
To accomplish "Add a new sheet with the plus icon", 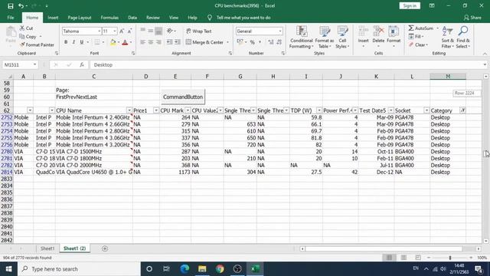I will (105, 248).
